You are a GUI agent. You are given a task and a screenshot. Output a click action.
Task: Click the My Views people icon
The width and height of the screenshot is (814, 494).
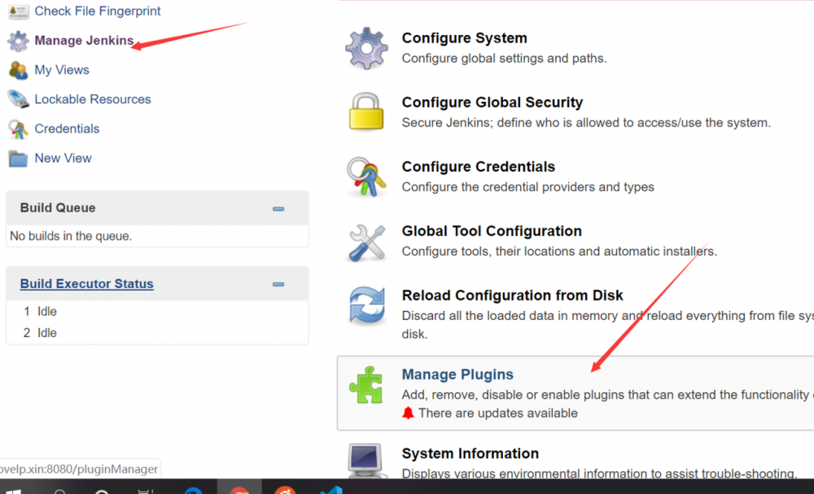tap(18, 70)
